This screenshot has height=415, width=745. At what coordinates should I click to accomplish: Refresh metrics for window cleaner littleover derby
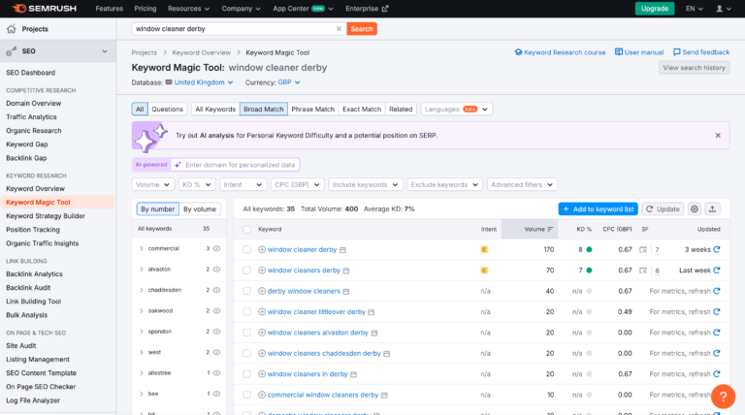coord(717,312)
